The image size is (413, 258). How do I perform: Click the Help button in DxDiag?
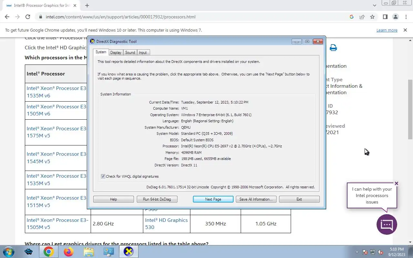pyautogui.click(x=113, y=199)
